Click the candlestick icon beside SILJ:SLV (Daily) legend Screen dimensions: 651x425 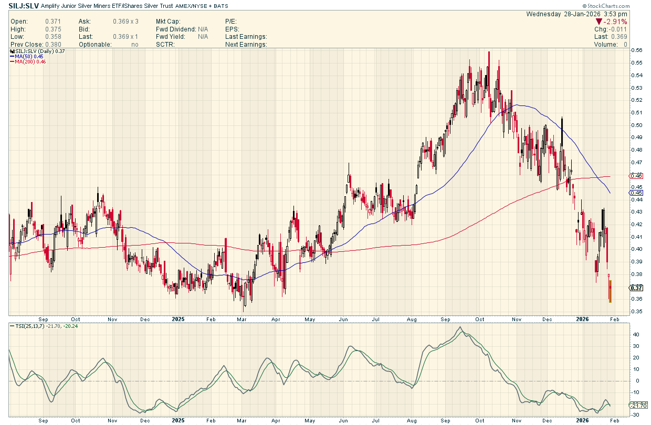click(x=12, y=51)
